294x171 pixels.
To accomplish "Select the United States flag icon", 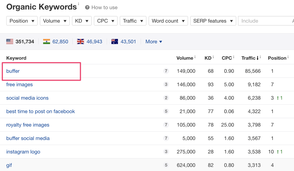I will coord(10,42).
